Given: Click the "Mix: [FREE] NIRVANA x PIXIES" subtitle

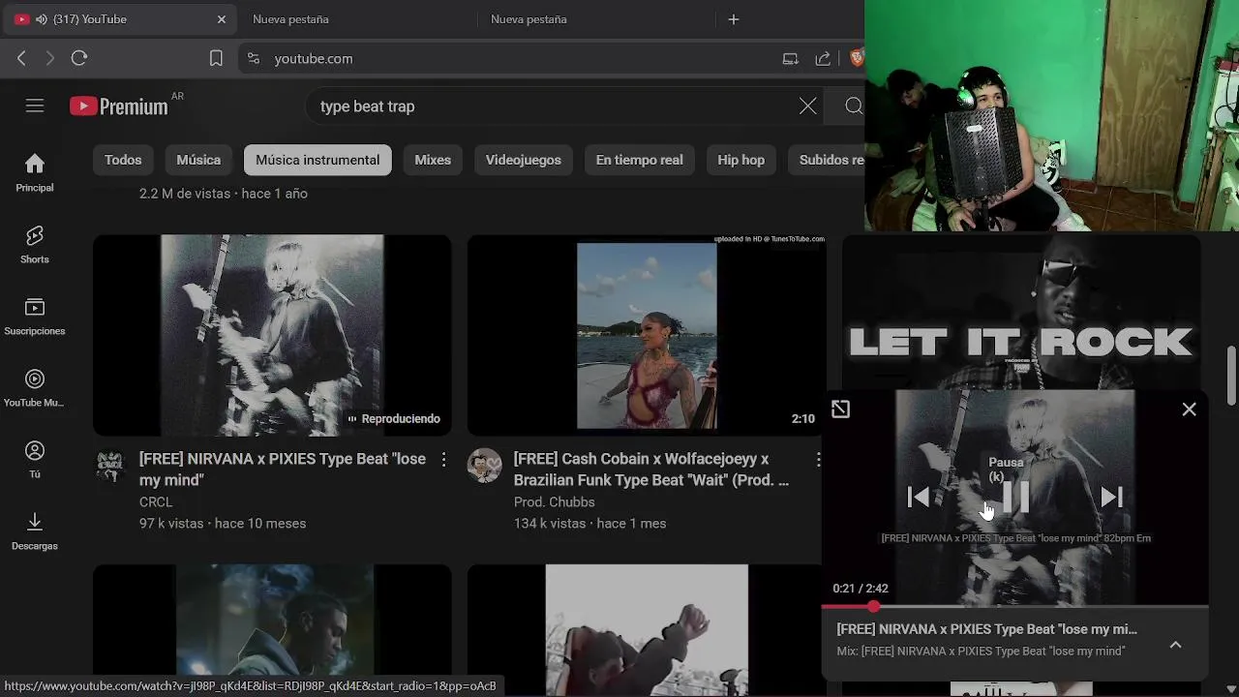Looking at the screenshot, I should (x=981, y=652).
